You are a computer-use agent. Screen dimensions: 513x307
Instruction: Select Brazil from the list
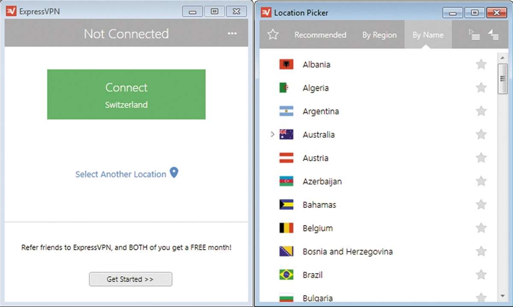[x=313, y=275]
